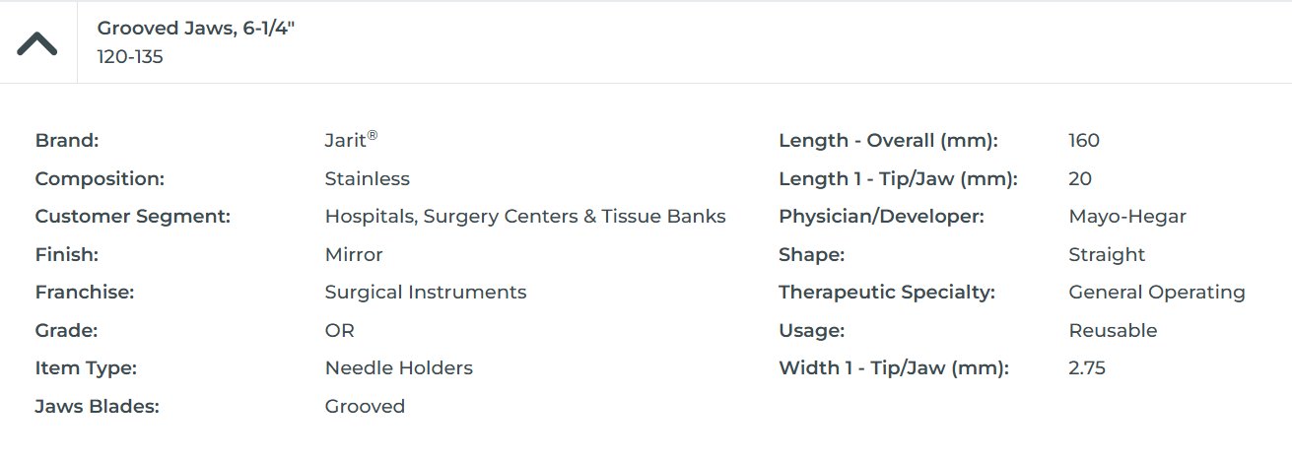Screen dimensions: 1292x462
Task: Select the Hospitals, Surgery Centers & Tissue Banks text
Action: (x=525, y=217)
